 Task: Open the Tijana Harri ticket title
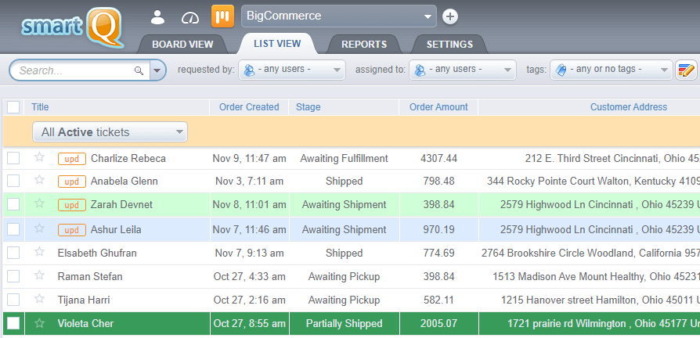pyautogui.click(x=84, y=300)
